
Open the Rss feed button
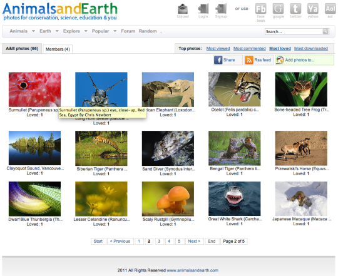click(259, 60)
